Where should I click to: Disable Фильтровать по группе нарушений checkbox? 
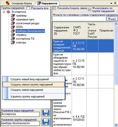tap(90, 10)
